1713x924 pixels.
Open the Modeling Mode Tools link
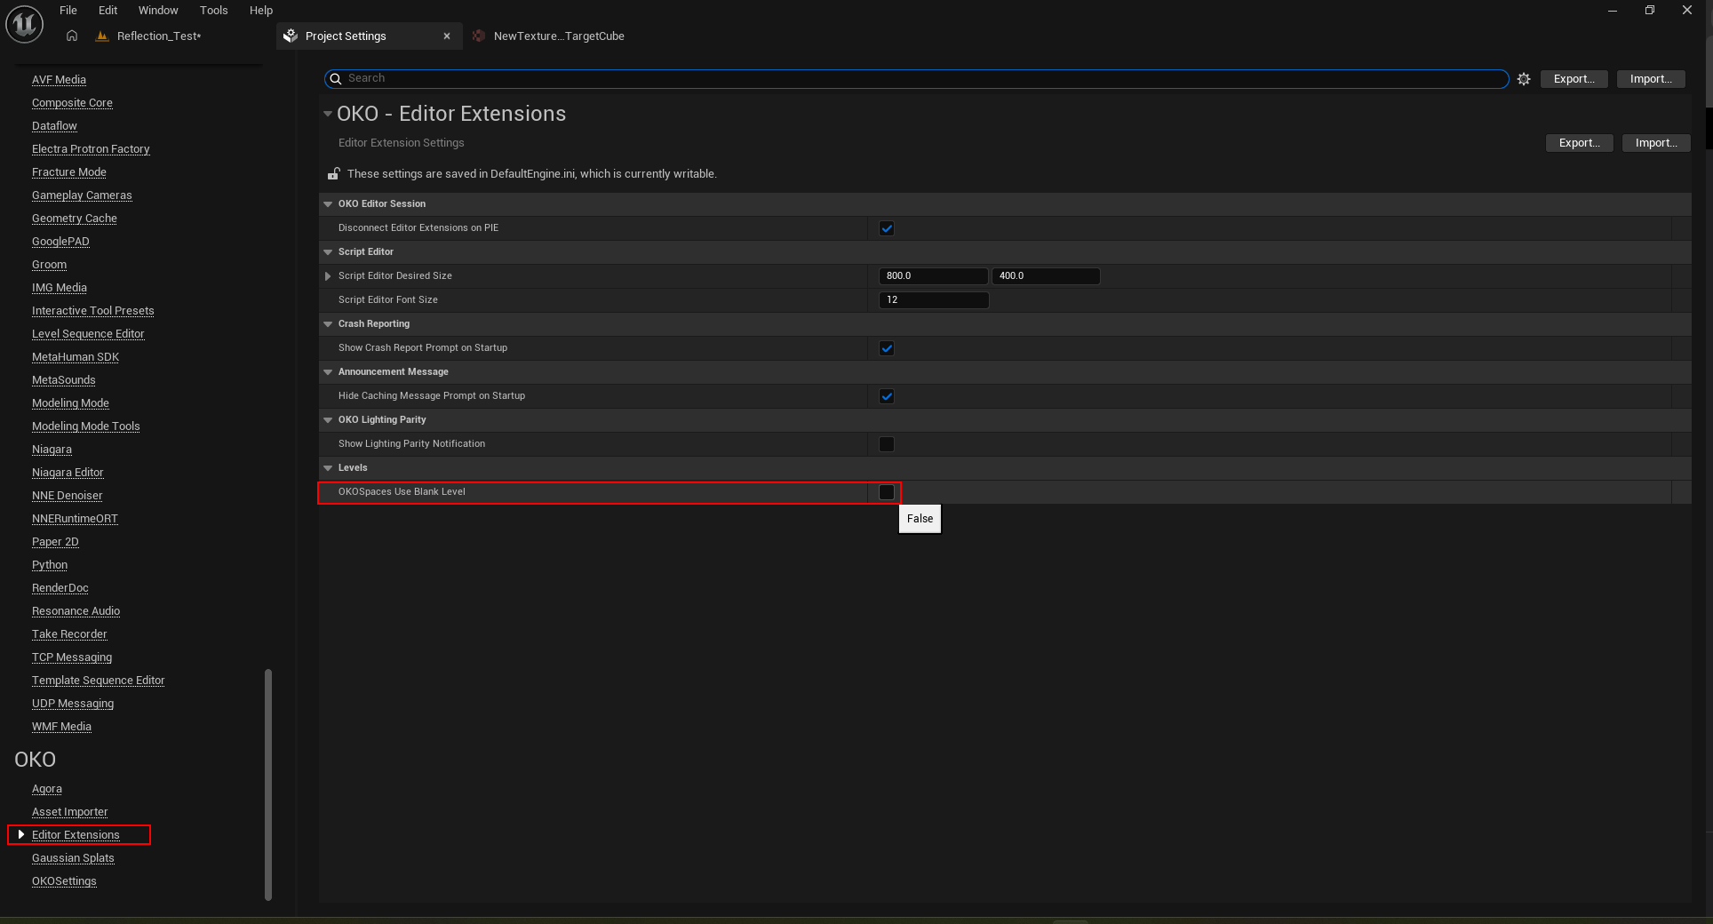pos(86,426)
